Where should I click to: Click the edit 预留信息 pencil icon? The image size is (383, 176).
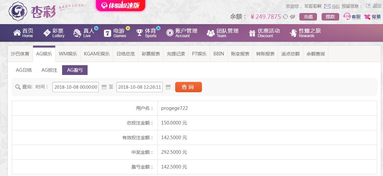368,6
